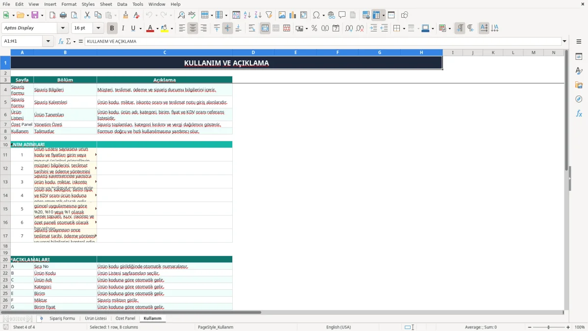Viewport: 588px width, 331px height.
Task: Open the Sheet menu
Action: (x=106, y=4)
